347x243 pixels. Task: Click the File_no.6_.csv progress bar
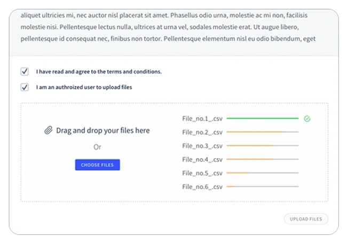coord(263,186)
